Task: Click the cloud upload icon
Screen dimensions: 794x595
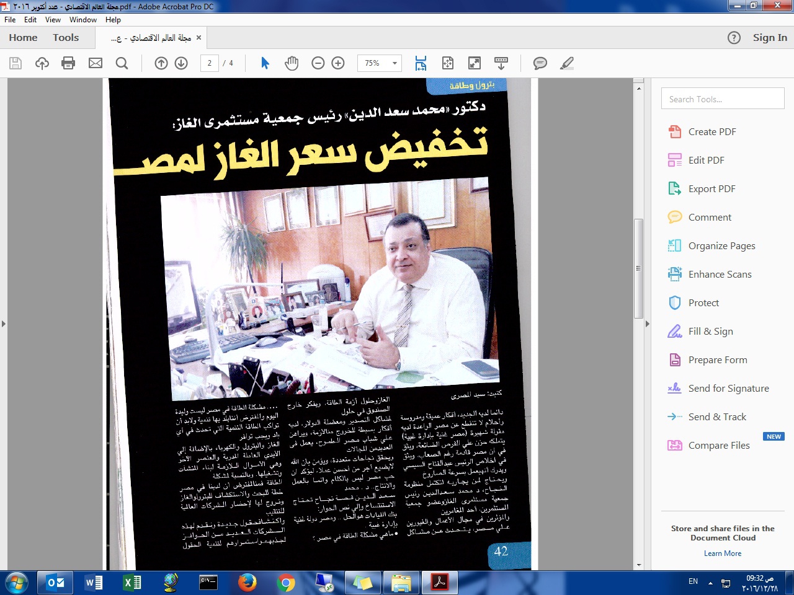Action: tap(42, 63)
